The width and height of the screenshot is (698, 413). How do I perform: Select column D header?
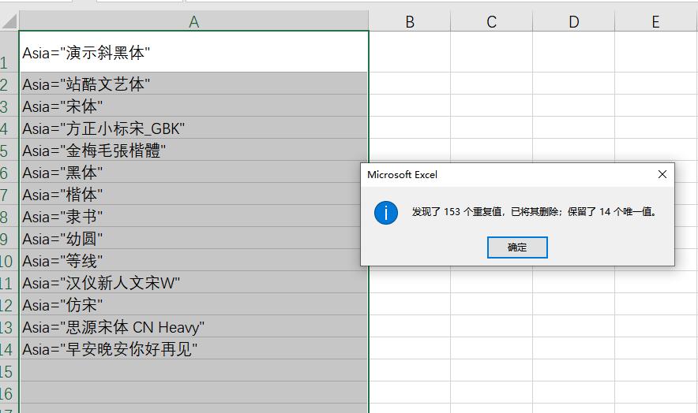click(x=573, y=22)
